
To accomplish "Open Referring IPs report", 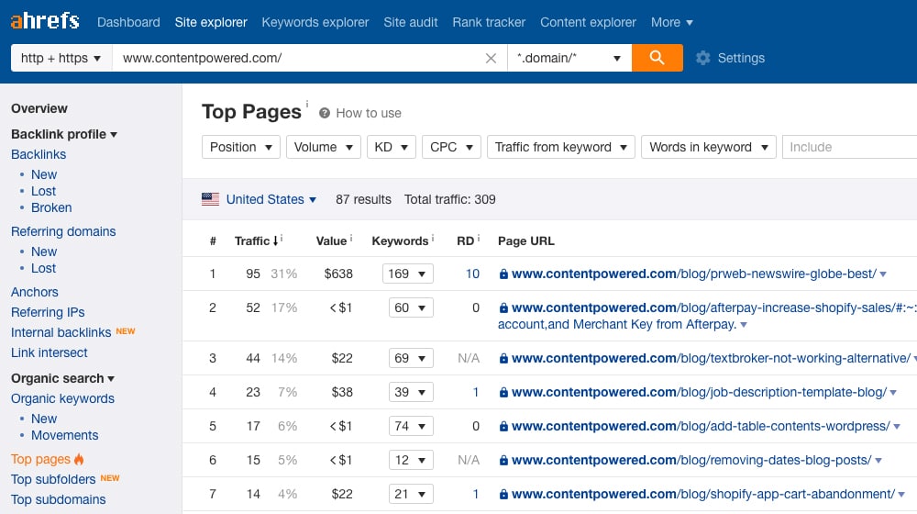I will [x=48, y=312].
